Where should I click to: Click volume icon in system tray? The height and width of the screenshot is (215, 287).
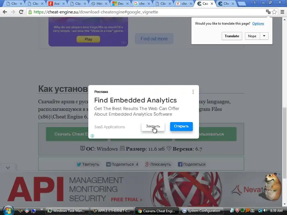pyautogui.click(x=265, y=211)
